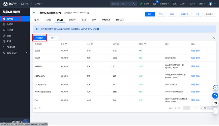Screen dimensions: 219x126
Task: Delete the port 8888 rule
Action: pyautogui.click(x=198, y=58)
